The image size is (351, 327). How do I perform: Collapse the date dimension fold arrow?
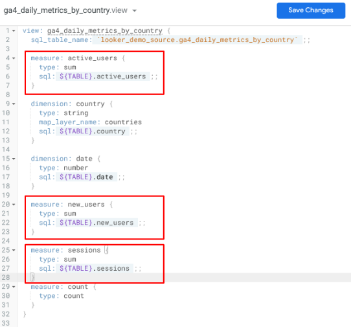coord(14,159)
